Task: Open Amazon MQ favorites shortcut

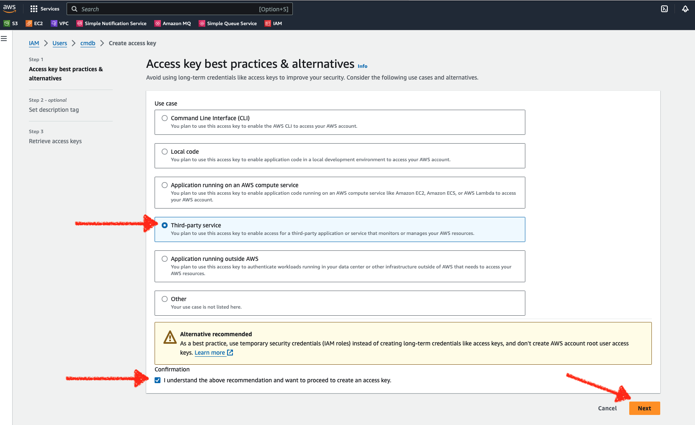Action: pos(173,23)
